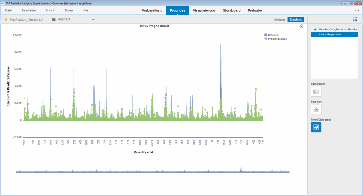Image resolution: width=363 pixels, height=196 pixels.
Task: Switch to Designer view
Action: click(x=279, y=19)
